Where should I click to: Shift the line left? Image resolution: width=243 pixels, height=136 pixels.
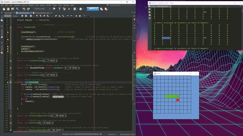coord(68,16)
